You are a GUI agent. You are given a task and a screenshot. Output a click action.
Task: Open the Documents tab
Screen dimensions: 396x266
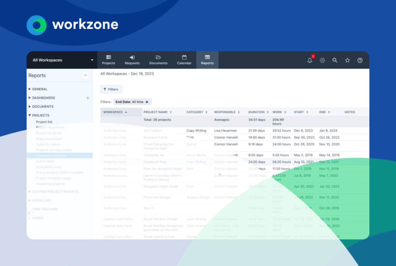coord(158,60)
